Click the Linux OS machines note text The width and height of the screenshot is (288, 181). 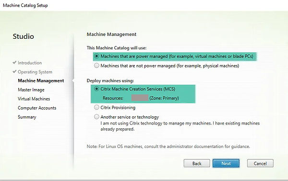(x=168, y=147)
